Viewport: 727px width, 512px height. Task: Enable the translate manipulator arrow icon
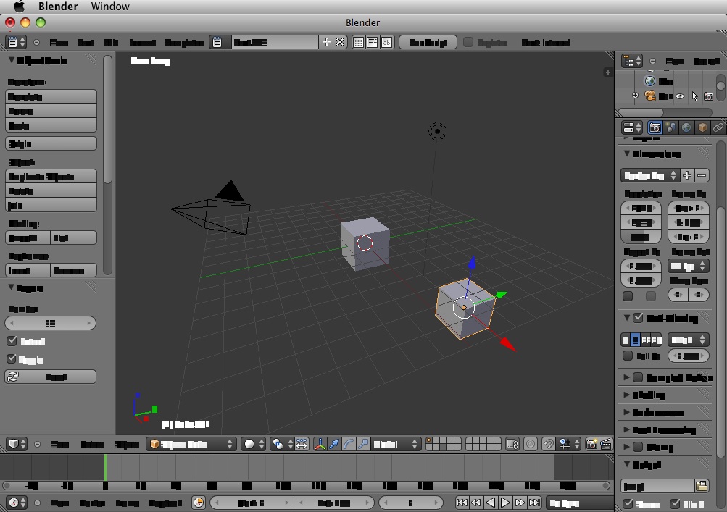(x=334, y=444)
